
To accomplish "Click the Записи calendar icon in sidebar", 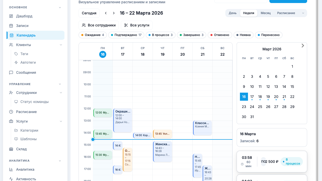I will click(x=11, y=26).
